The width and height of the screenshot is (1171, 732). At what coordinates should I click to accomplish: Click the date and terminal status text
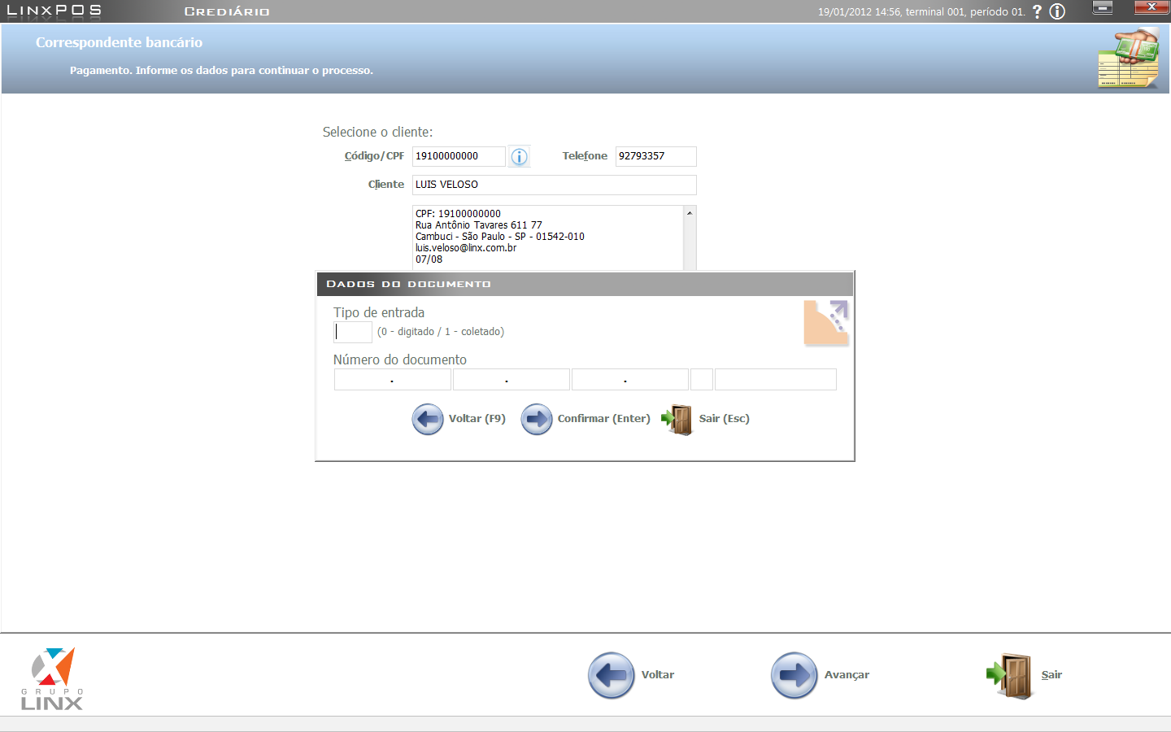(922, 11)
